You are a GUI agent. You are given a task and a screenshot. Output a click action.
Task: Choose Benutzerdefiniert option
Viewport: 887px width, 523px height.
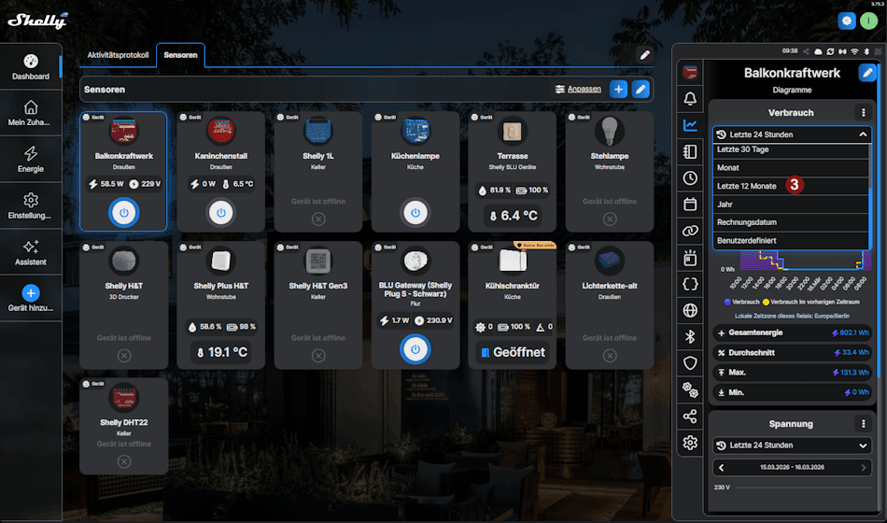pos(791,241)
